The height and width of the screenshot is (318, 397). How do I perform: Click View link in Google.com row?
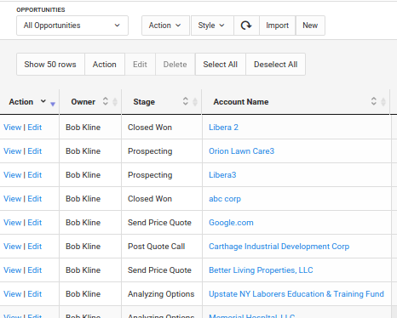pyautogui.click(x=13, y=223)
